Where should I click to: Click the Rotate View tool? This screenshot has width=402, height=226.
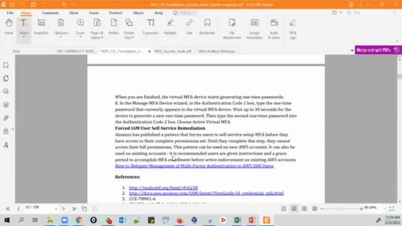129,29
